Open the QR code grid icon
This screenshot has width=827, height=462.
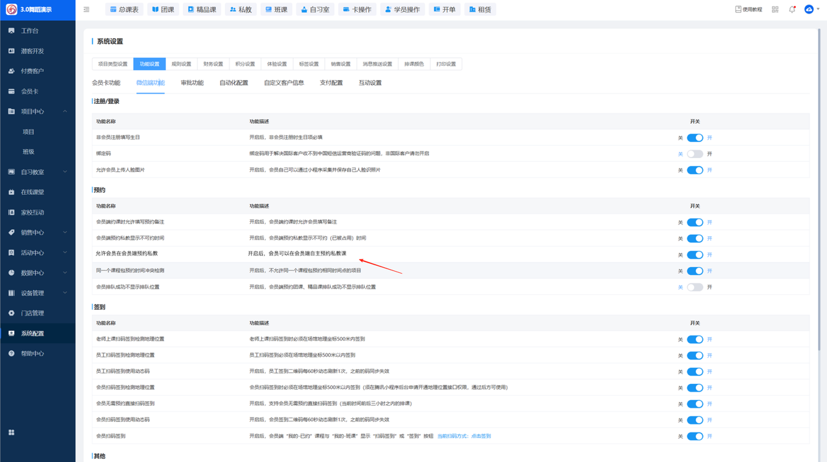pos(775,10)
